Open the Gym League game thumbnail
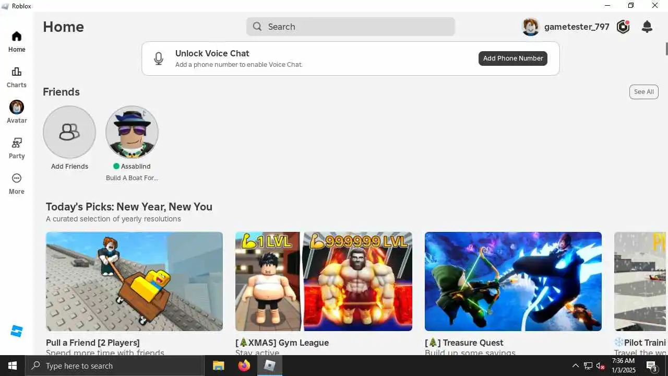Image resolution: width=668 pixels, height=376 pixels. tap(324, 281)
